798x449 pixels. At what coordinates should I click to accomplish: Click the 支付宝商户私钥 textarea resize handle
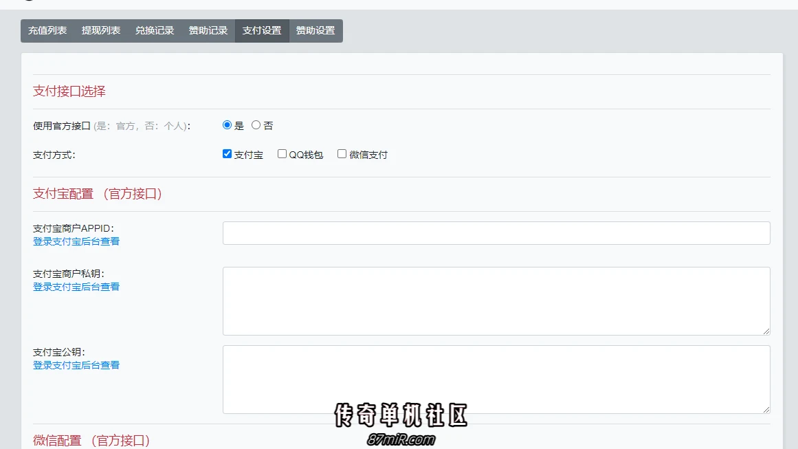pos(766,331)
